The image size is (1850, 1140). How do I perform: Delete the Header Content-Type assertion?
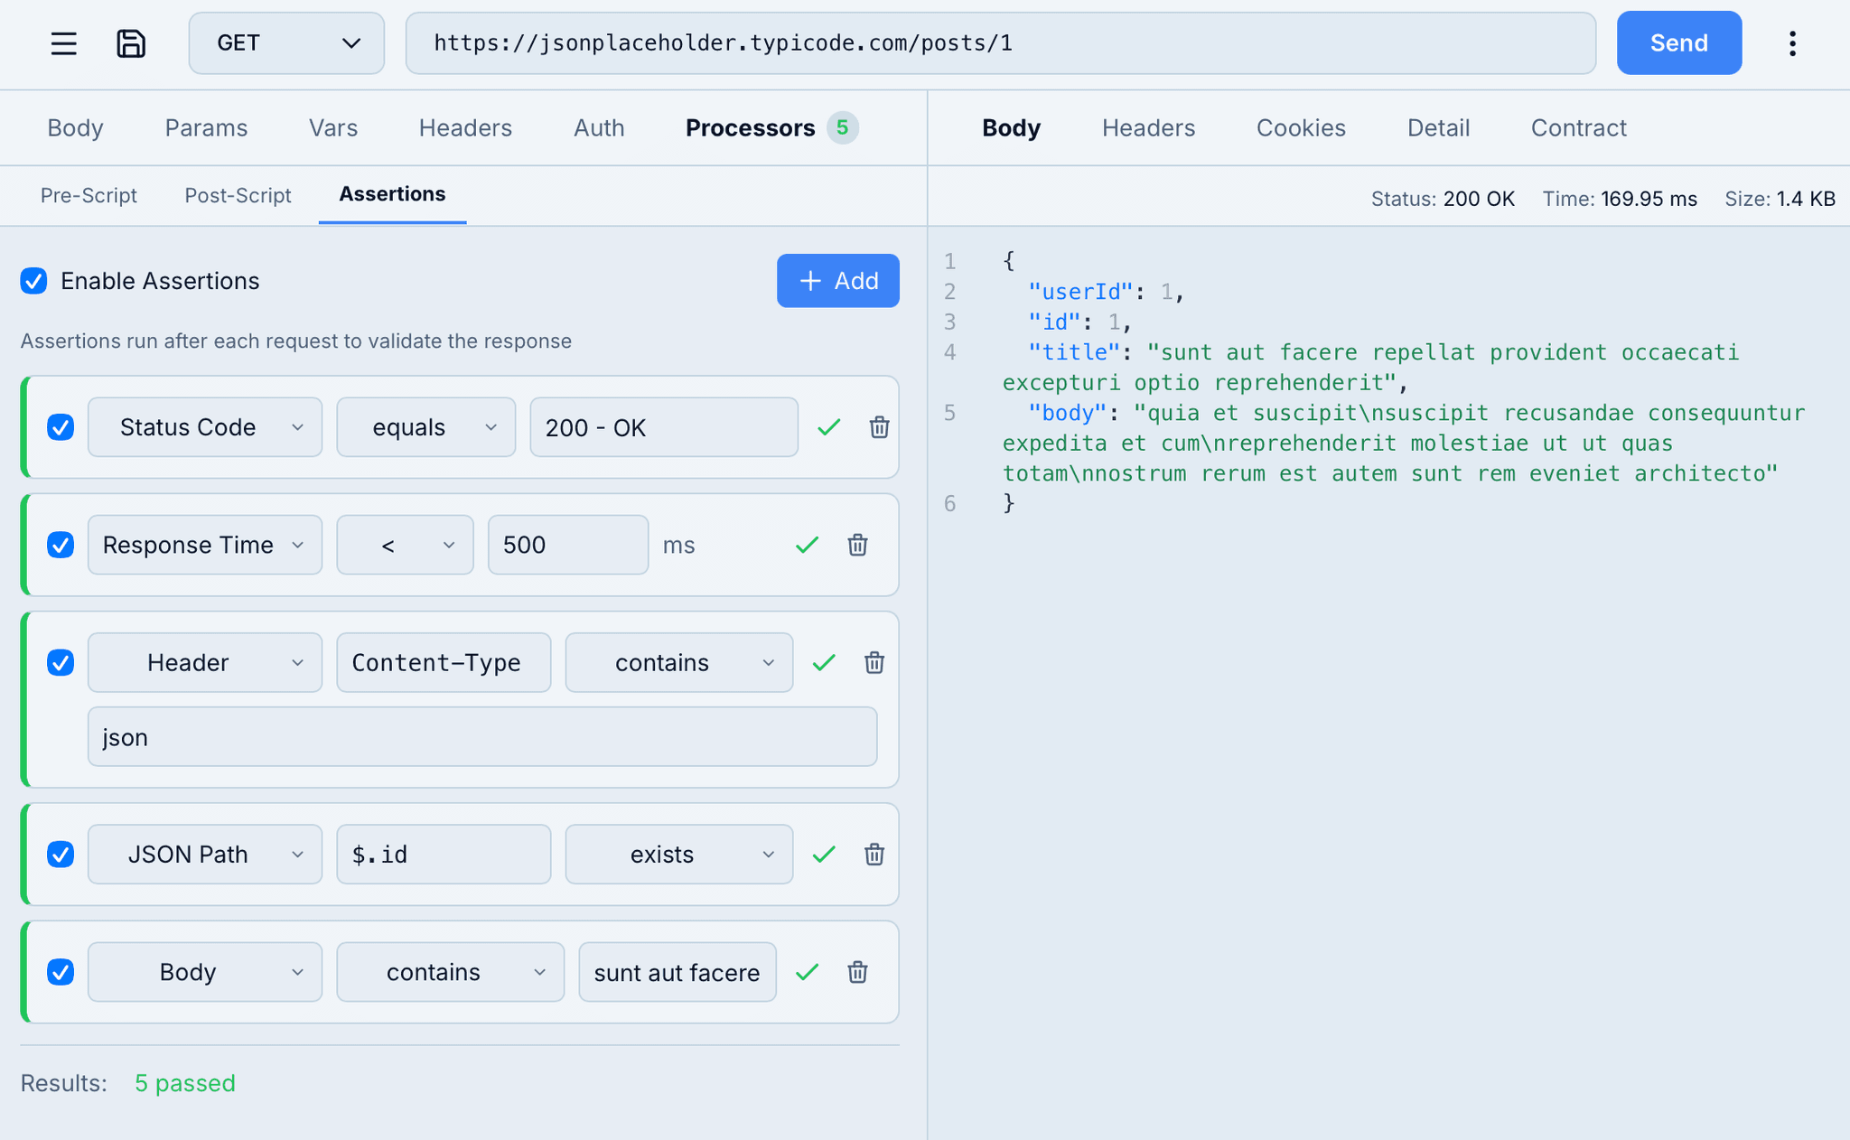coord(874,663)
